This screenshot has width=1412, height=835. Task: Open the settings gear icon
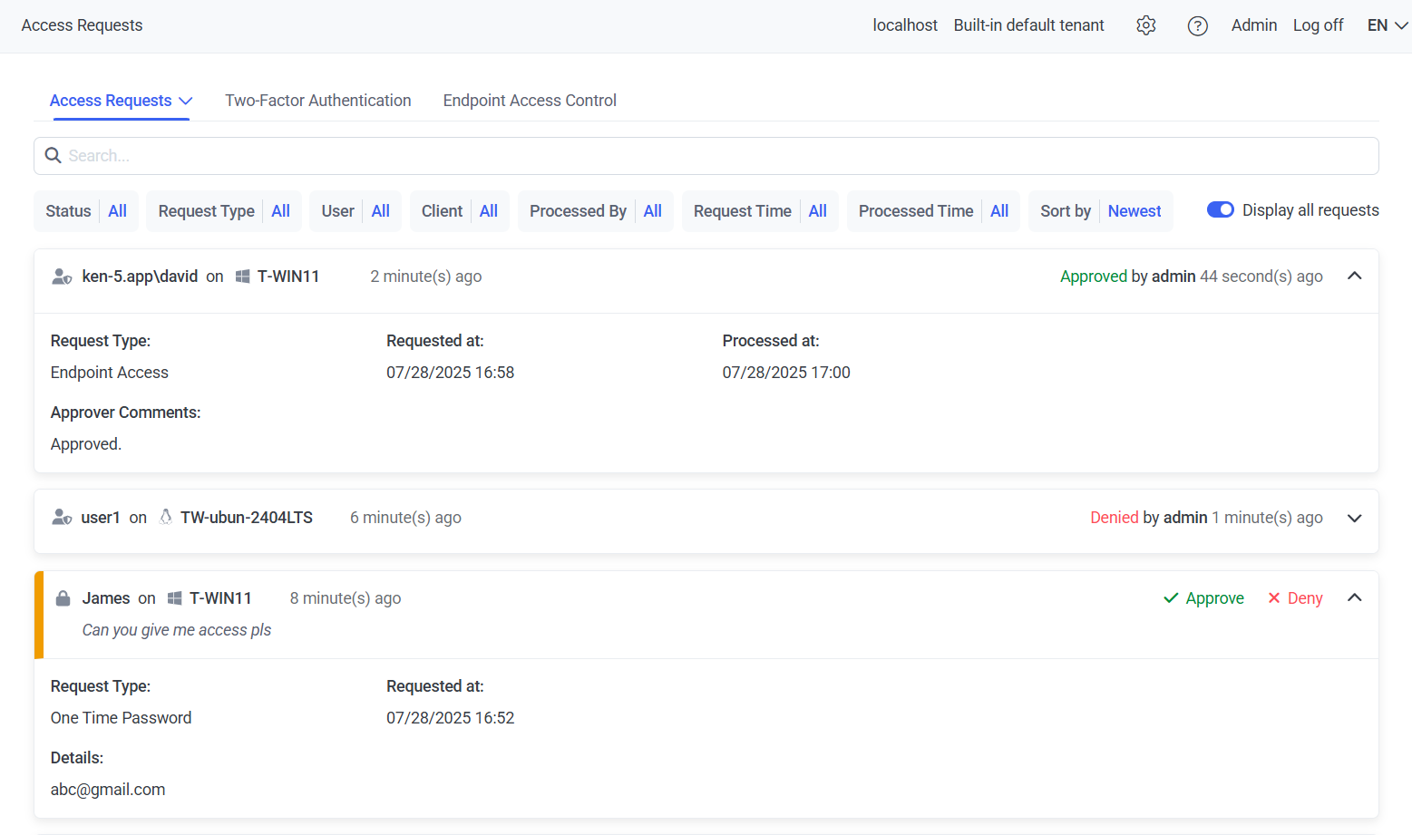1146,25
